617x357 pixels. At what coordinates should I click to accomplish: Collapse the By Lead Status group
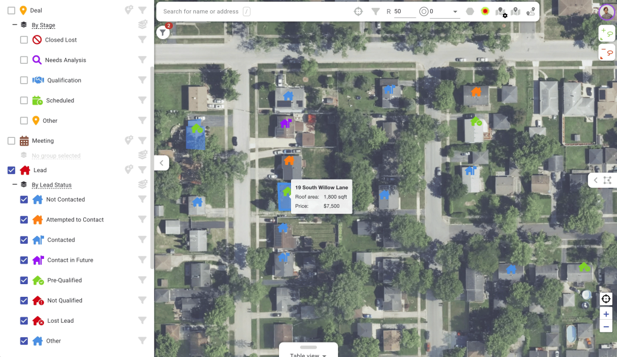14,185
